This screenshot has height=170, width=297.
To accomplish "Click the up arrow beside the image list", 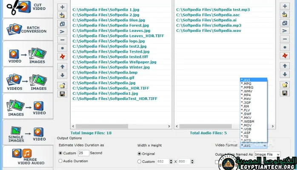I will (62, 67).
